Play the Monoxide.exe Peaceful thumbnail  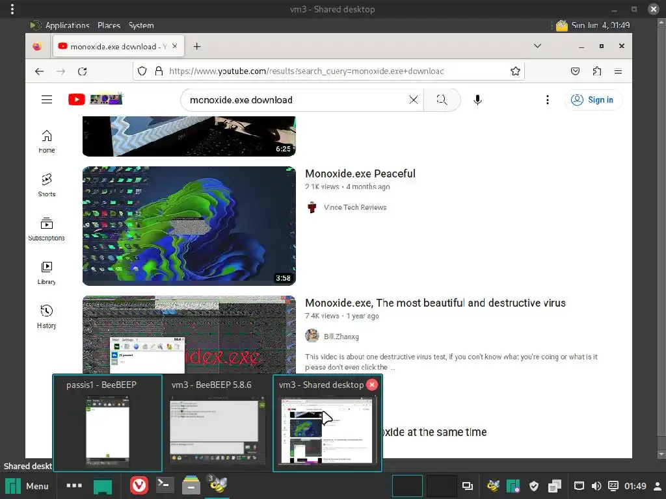click(189, 225)
